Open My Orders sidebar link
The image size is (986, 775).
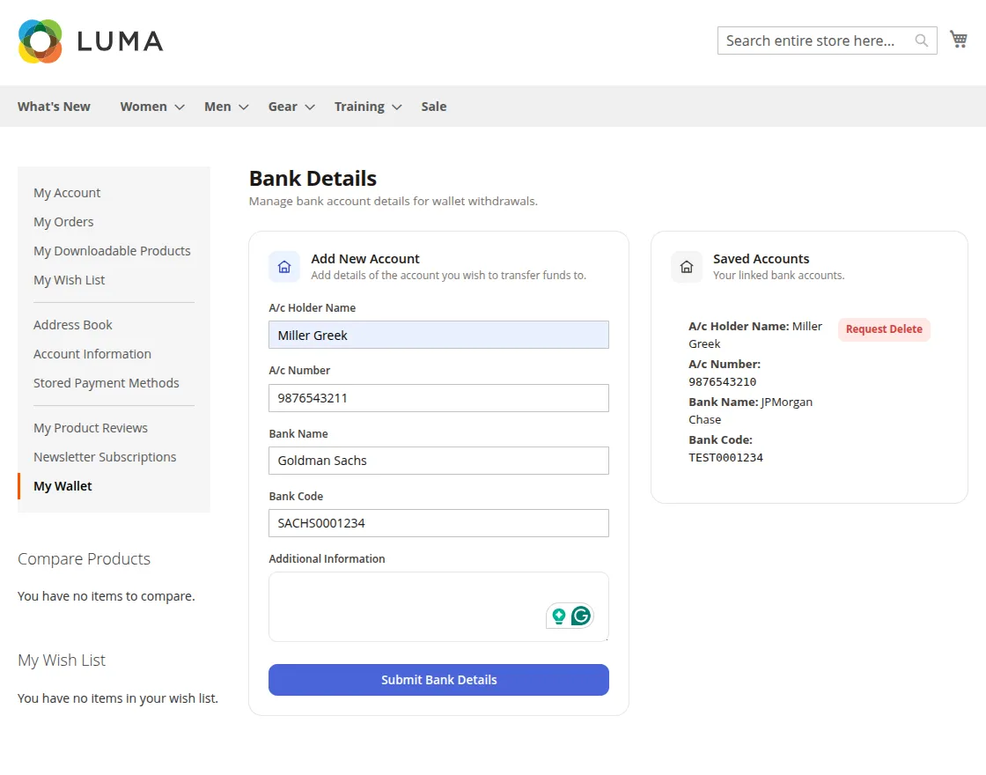pyautogui.click(x=63, y=222)
